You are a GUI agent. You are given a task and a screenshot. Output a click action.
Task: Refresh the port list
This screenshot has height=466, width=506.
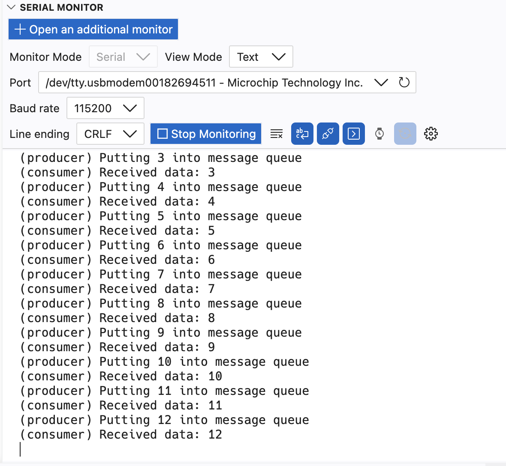coord(404,83)
